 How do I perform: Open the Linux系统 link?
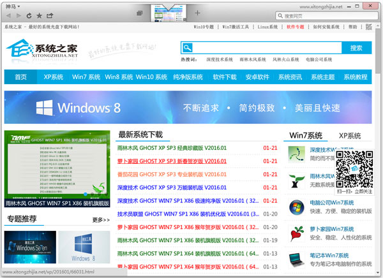coord(267,27)
